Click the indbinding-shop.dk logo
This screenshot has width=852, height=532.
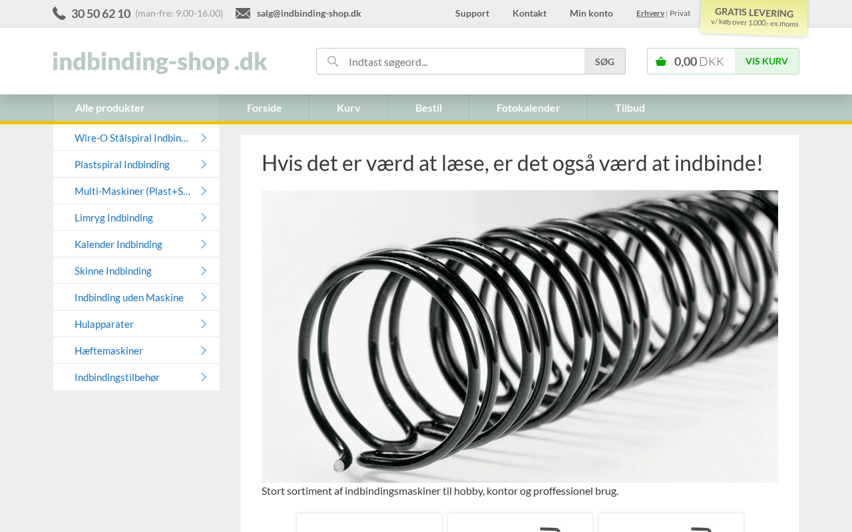160,61
